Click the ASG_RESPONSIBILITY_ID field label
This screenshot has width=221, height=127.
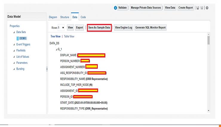73,73
